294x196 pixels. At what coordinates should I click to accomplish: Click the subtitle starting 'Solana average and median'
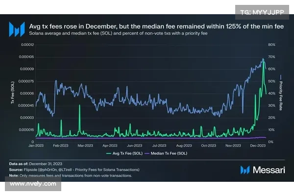118,33
